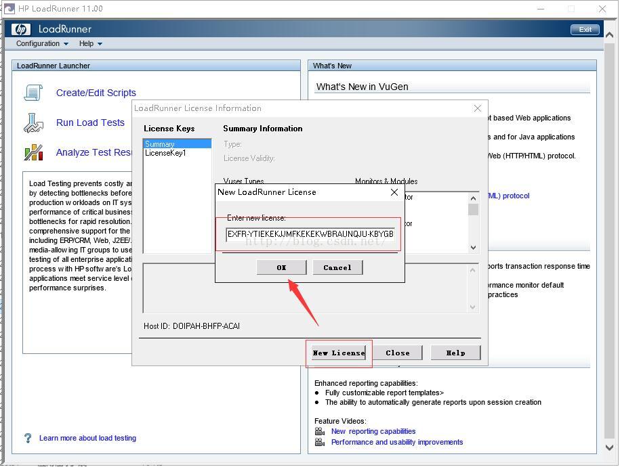Click Help in License Information dialog

pos(455,353)
